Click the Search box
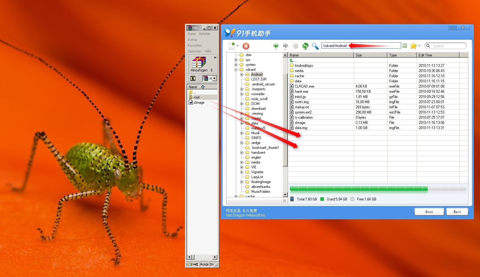Screen dimensions: 480x277 [x=446, y=46]
